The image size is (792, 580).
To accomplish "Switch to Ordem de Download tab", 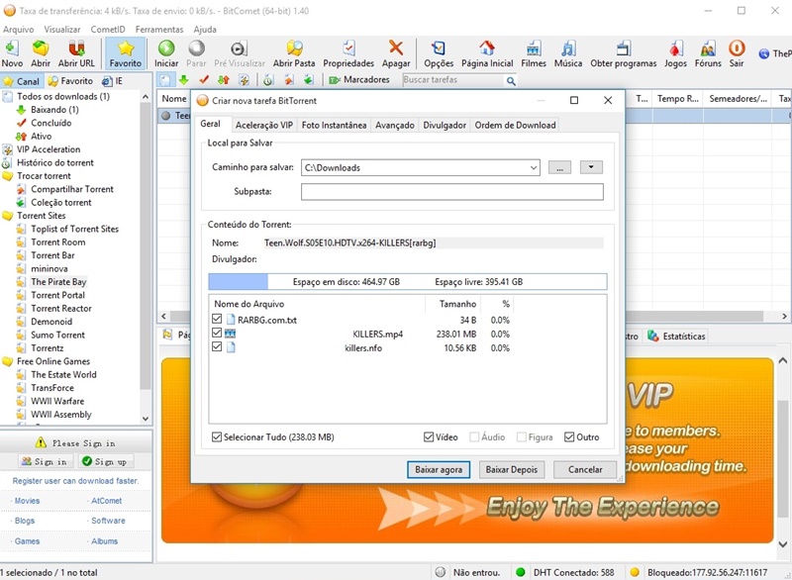I will click(515, 125).
